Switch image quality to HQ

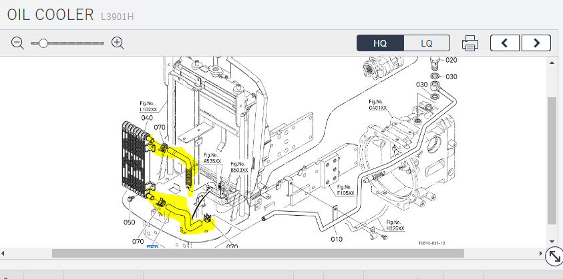point(380,43)
